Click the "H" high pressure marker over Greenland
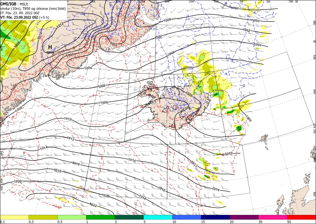Viewport: 316px width, 224px height. (x=50, y=47)
